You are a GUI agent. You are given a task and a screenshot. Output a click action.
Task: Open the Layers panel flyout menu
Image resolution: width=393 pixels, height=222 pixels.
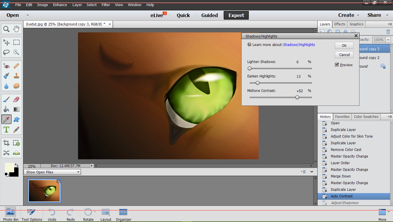tap(390, 24)
